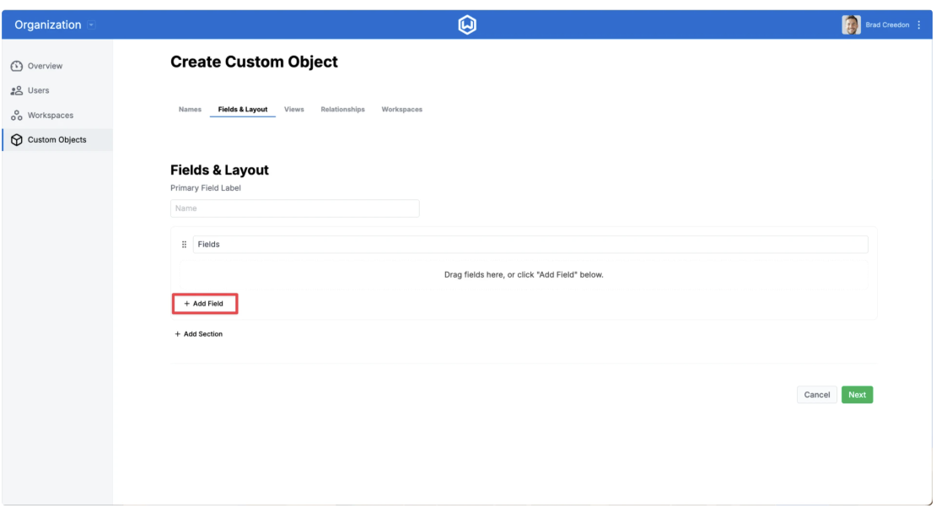Open the three-dot menu next to Brad Creedon
This screenshot has height=508, width=936.
click(918, 25)
